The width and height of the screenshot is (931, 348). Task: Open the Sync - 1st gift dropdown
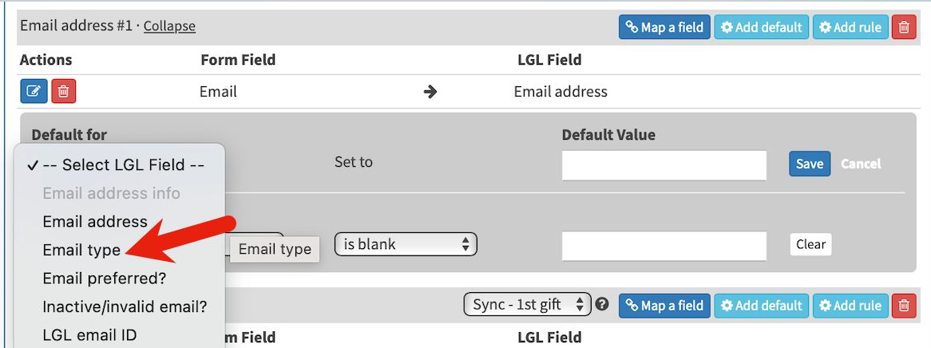pyautogui.click(x=527, y=305)
